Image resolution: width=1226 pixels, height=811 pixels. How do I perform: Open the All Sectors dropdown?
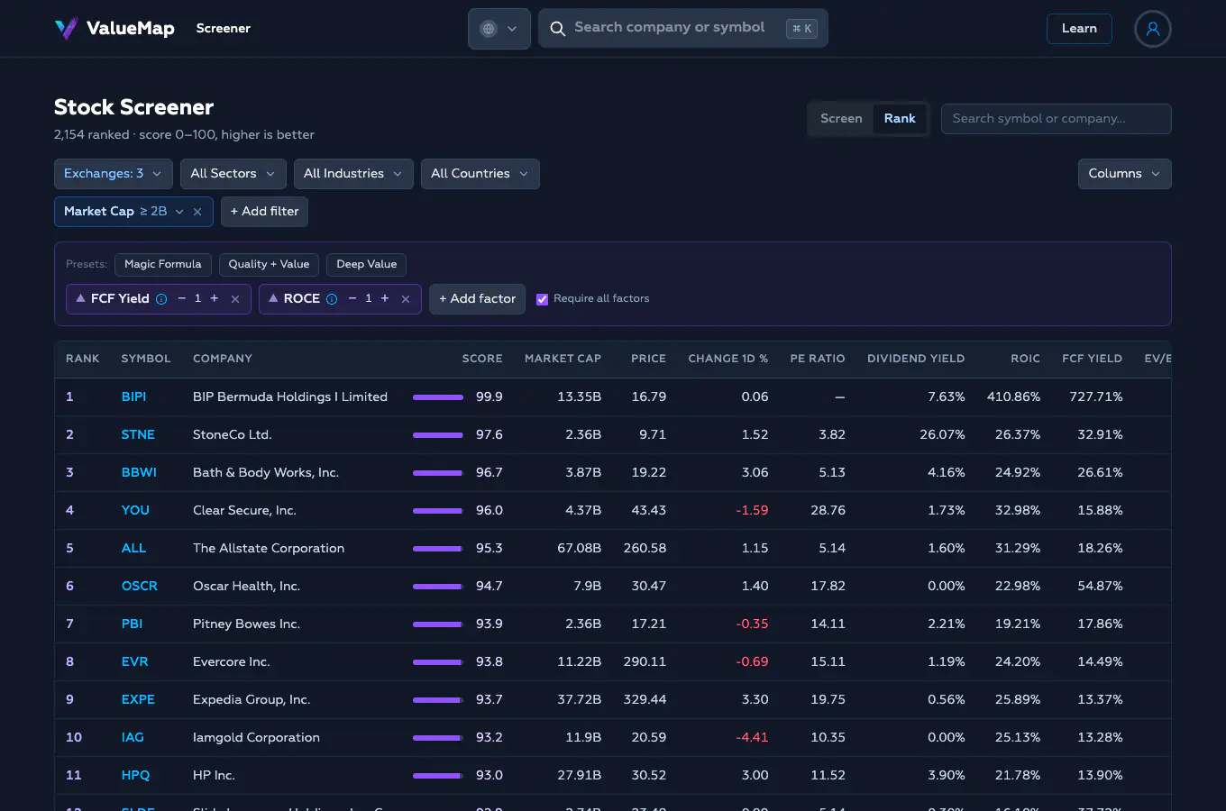233,174
